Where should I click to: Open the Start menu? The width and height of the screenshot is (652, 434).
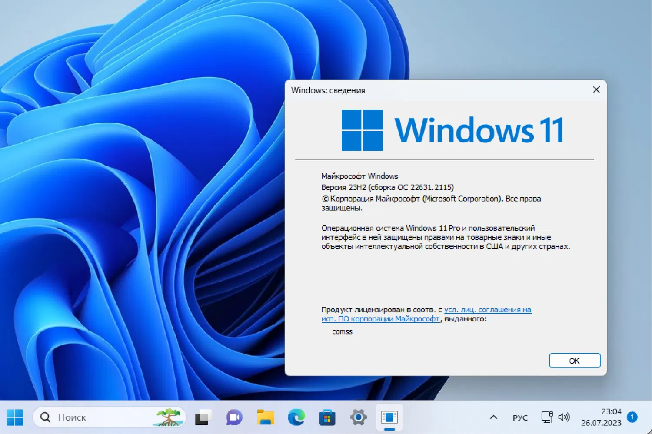(16, 417)
